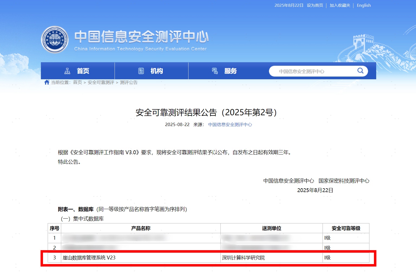416x277 pixels.
Task: Click the round CNITSEC emblem logo
Action: pyautogui.click(x=55, y=39)
